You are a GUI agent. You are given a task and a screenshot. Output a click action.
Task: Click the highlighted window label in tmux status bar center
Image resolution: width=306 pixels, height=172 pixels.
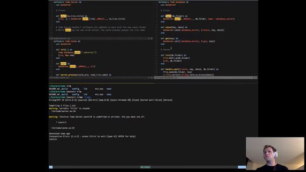pos(145,167)
